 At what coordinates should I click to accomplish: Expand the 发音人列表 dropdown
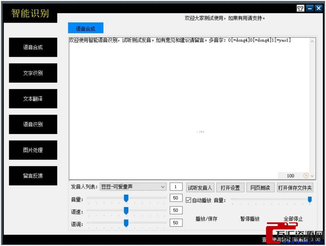click(163, 187)
